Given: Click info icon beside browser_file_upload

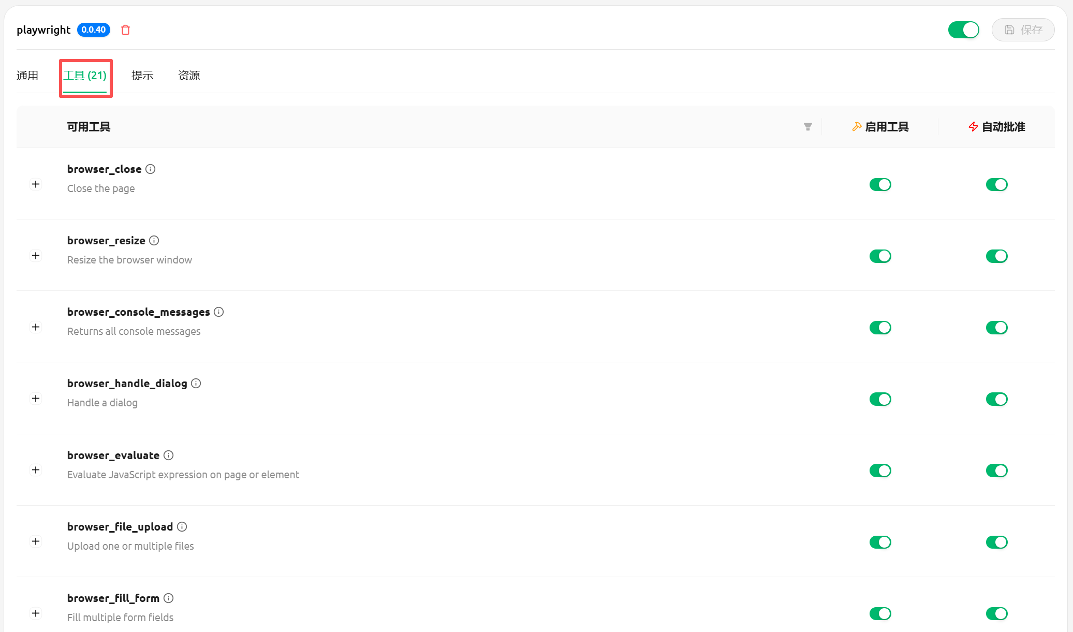Looking at the screenshot, I should [x=182, y=527].
